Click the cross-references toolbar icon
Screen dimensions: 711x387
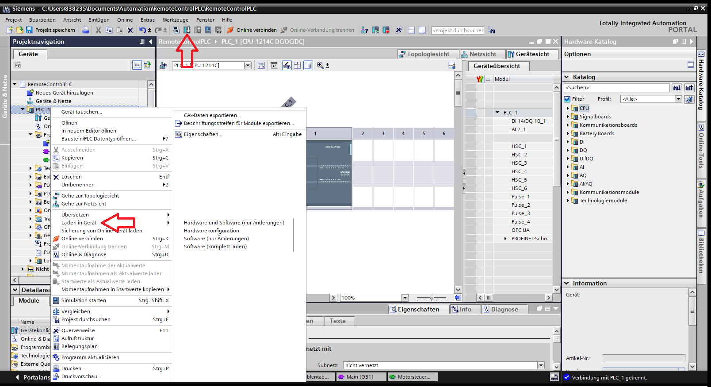coord(398,30)
